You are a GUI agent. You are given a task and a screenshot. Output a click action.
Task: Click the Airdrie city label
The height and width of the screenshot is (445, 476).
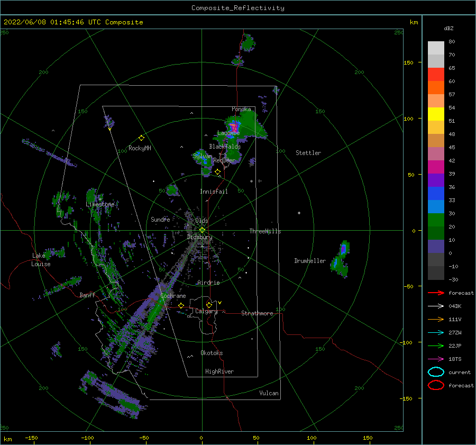(208, 283)
